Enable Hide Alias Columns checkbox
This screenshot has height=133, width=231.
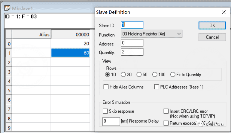pos(106,87)
